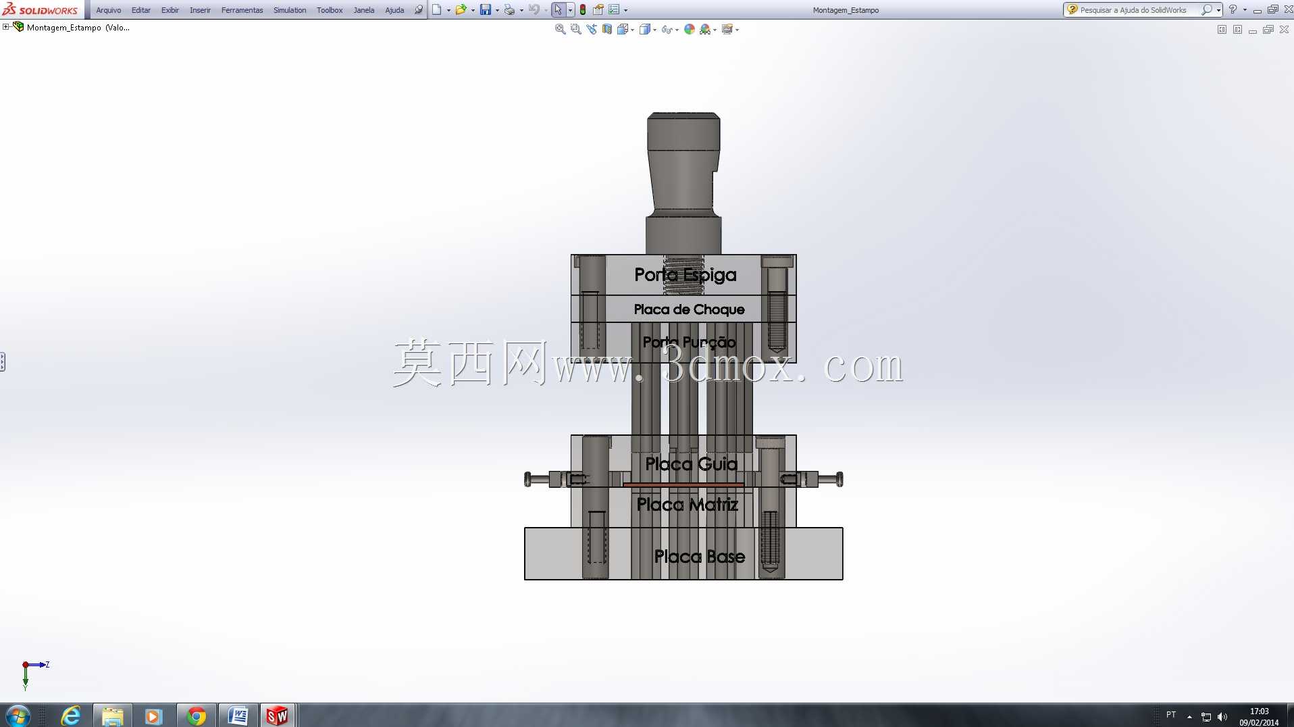Viewport: 1294px width, 727px height.
Task: Open the Apply Scene dropdown arrow
Action: [x=715, y=30]
